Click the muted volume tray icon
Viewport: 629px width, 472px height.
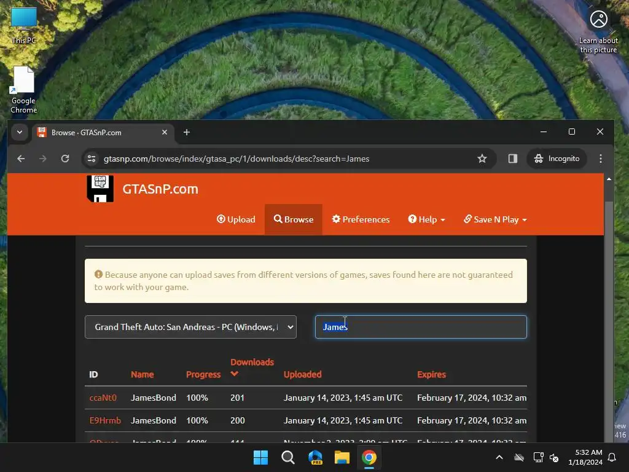pyautogui.click(x=554, y=457)
